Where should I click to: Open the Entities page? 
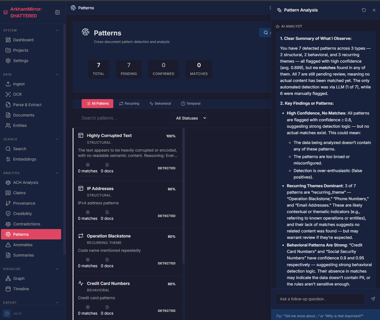point(31,125)
